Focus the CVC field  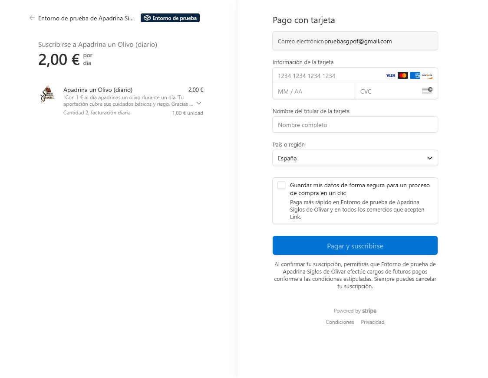coord(396,91)
